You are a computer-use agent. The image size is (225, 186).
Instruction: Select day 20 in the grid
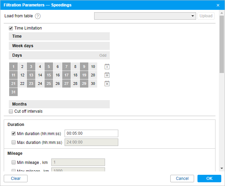(x=93, y=75)
